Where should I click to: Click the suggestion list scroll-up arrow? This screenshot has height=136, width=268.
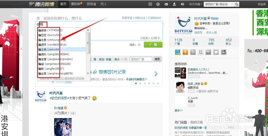click(88, 30)
